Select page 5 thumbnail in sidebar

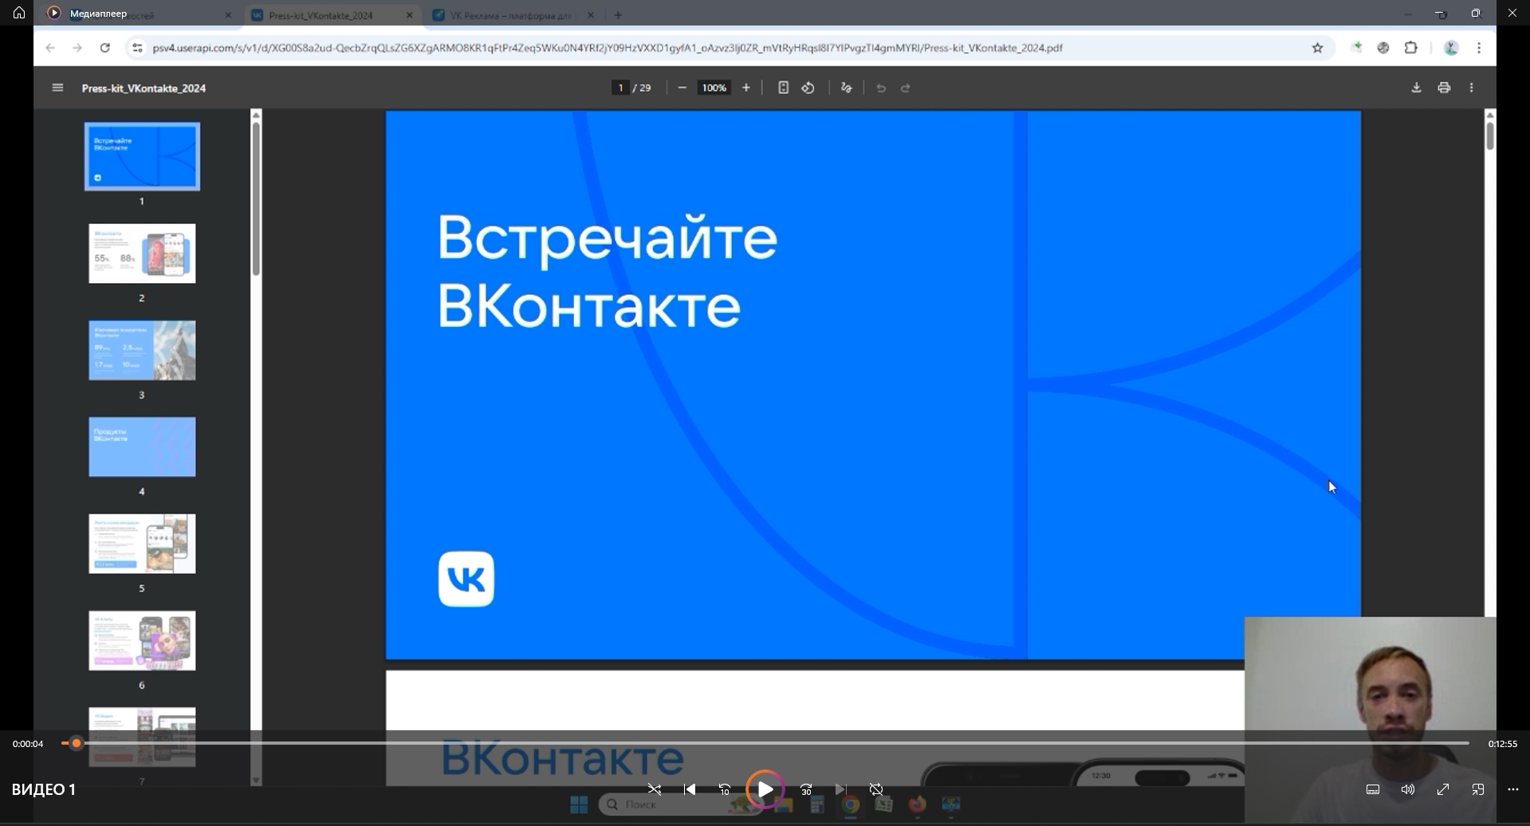[142, 544]
